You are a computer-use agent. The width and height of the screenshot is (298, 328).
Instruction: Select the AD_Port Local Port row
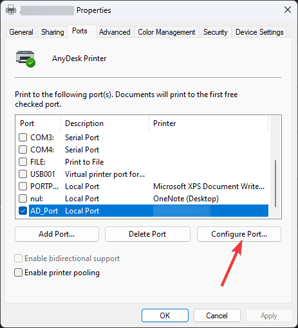144,211
